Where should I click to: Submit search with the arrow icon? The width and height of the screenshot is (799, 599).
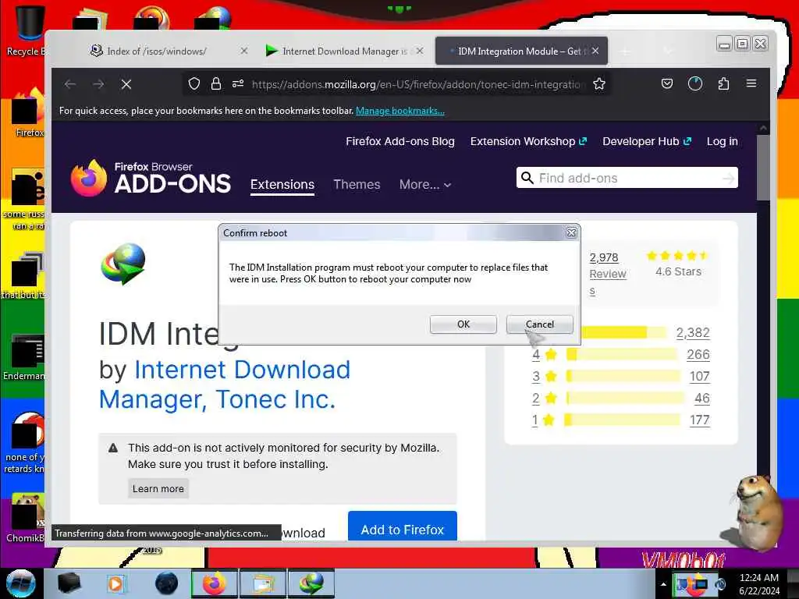729,178
